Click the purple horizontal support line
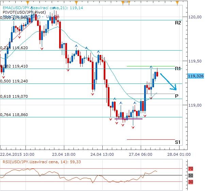Viewport: 205px width, 191px height. (x=129, y=119)
